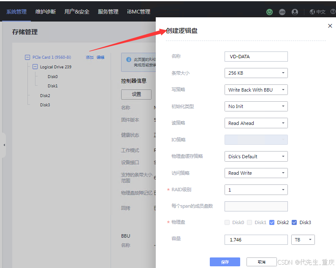Screen dimensions: 336x268
Task: Click the 每个span的成员盘数 input field
Action: (x=256, y=206)
